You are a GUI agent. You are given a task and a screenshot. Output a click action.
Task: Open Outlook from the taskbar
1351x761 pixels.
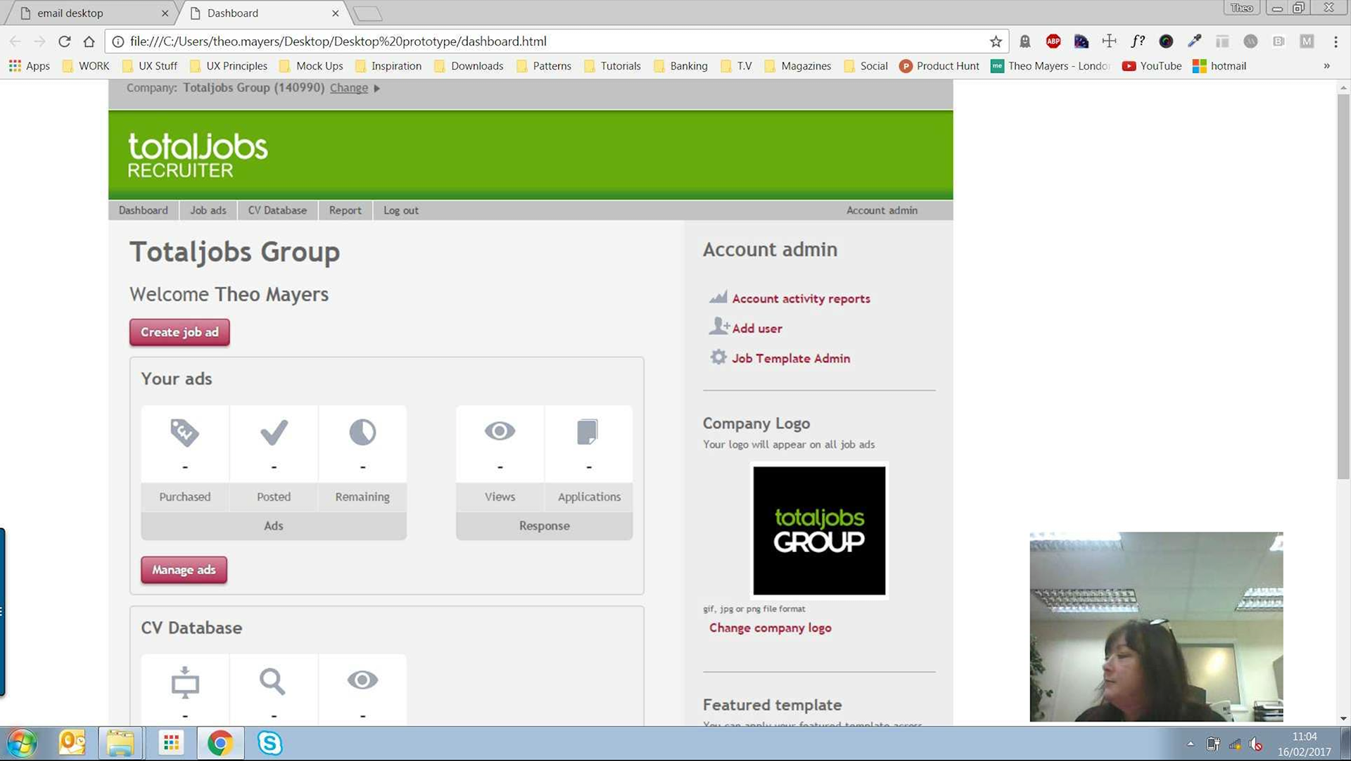tap(72, 743)
